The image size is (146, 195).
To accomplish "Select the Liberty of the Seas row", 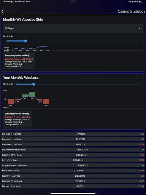I will (x=73, y=176).
